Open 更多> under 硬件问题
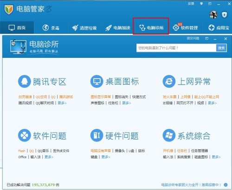The image size is (232, 190). coord(106,157)
